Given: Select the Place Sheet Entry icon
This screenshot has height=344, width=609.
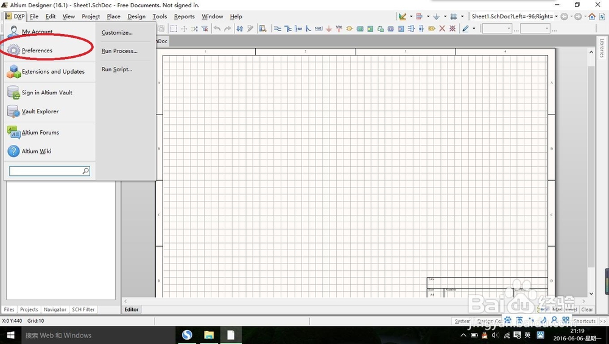Looking at the screenshot, I should [370, 29].
